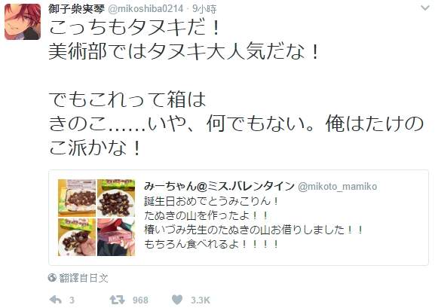Click the retweet count 968

click(140, 300)
